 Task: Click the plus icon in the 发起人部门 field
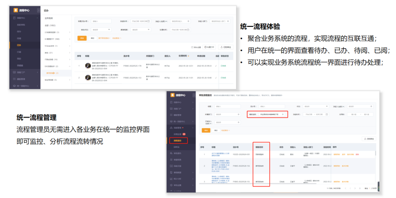coord(229,20)
